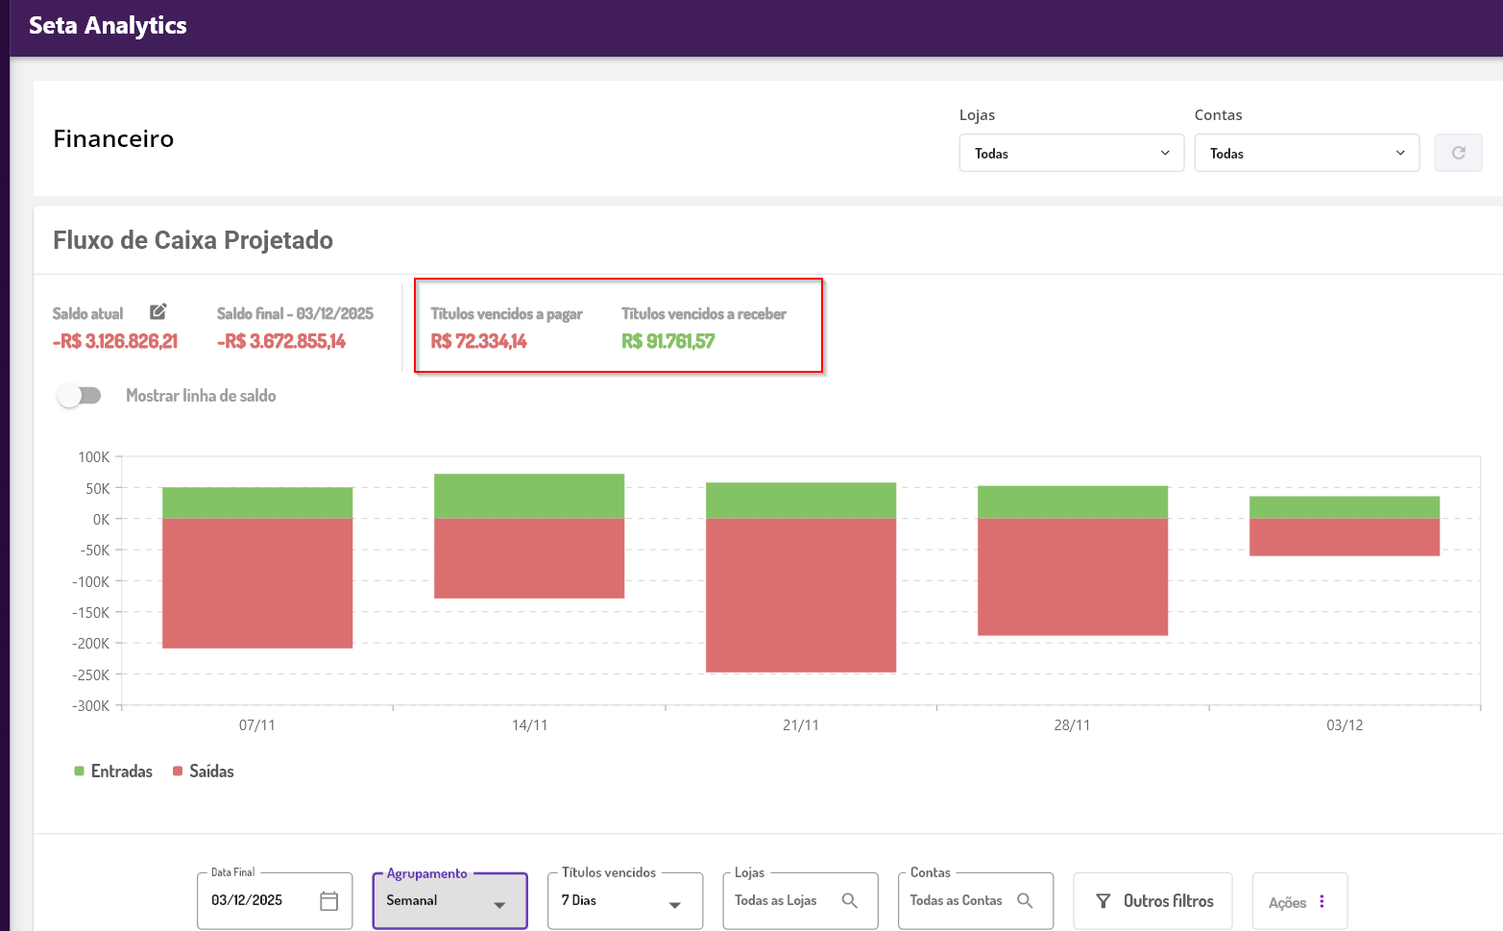This screenshot has height=931, width=1503.
Task: Open the calendar icon in Data Final
Action: (x=328, y=901)
